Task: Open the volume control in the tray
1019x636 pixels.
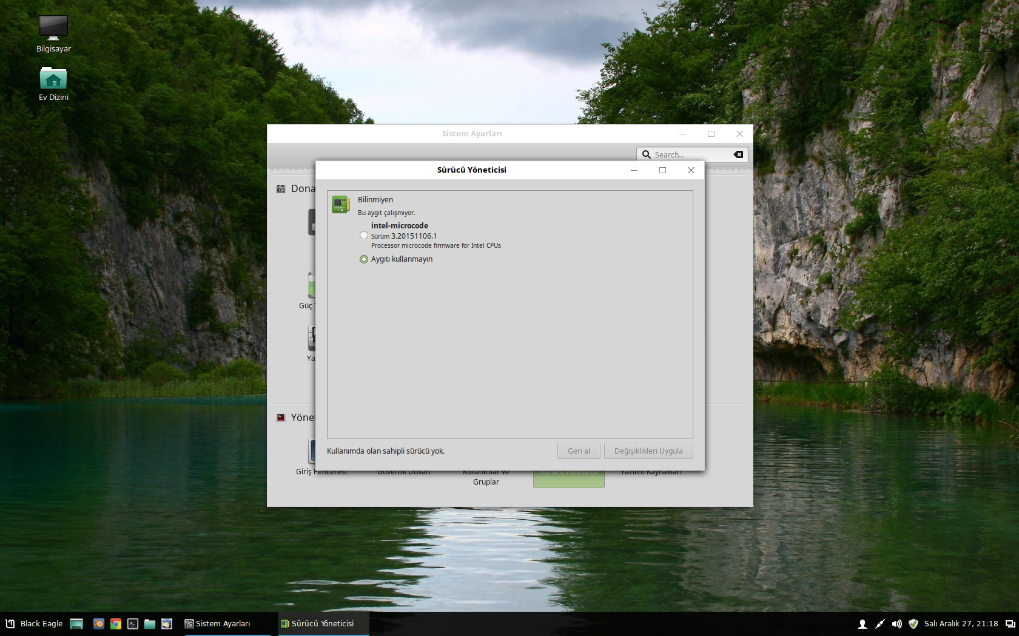Action: (x=896, y=624)
